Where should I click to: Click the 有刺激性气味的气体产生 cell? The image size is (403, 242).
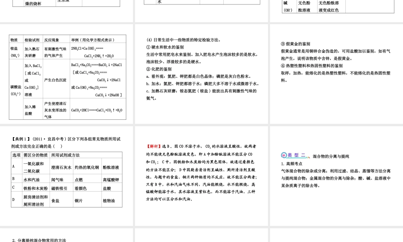56,52
